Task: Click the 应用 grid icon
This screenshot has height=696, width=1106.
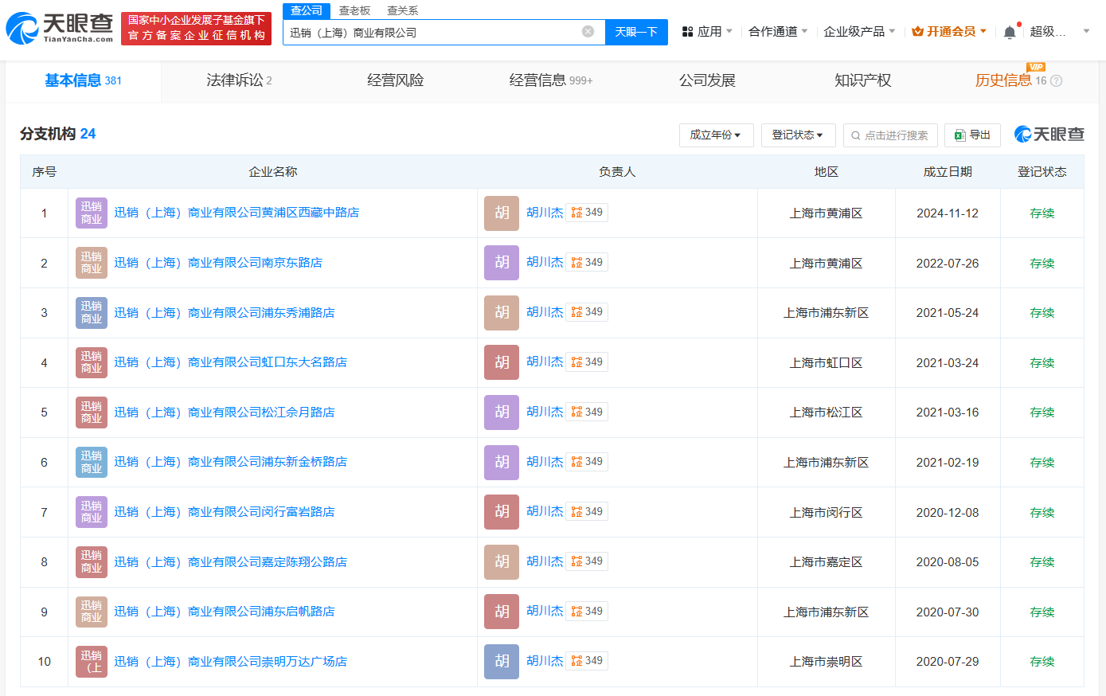Action: 688,32
